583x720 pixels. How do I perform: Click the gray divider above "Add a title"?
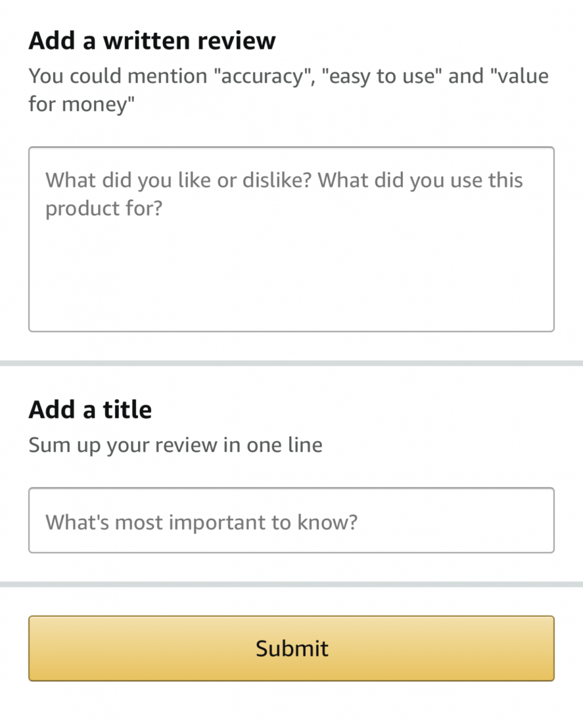point(291,363)
